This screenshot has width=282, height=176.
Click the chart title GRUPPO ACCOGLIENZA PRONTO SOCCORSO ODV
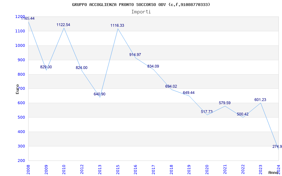coord(141,5)
